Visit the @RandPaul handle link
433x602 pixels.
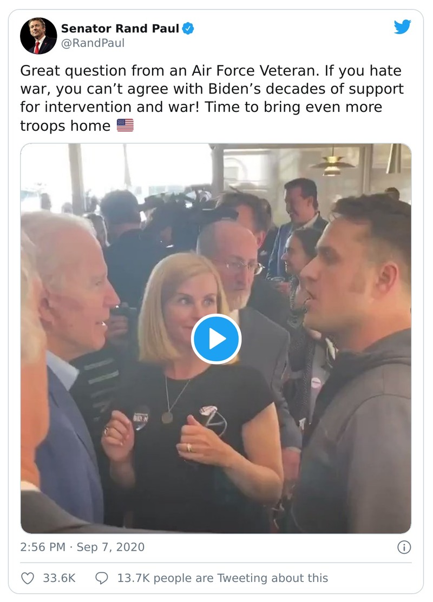coord(93,43)
